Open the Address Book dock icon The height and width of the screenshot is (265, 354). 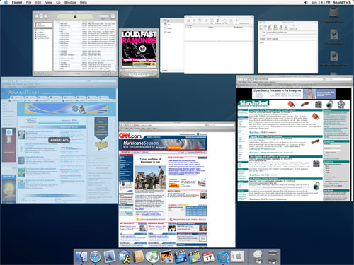[x=138, y=257]
